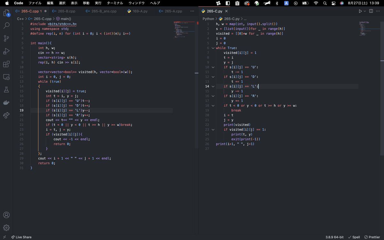Image resolution: width=384 pixels, height=240 pixels.
Task: Switch to the 169-A.py tab
Action: pyautogui.click(x=140, y=11)
